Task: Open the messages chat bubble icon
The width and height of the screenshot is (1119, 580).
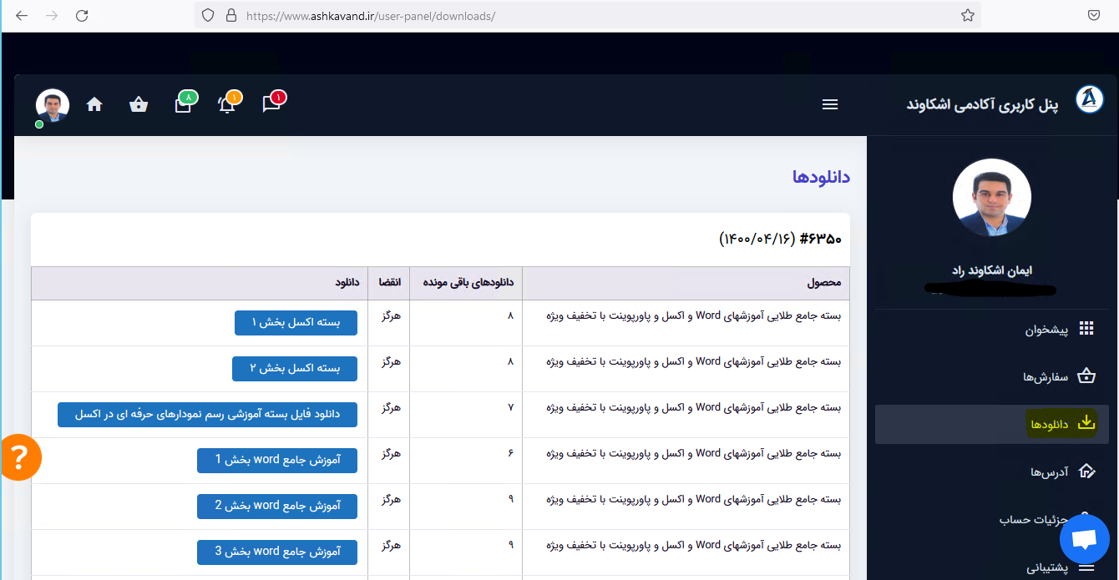Action: [x=272, y=103]
